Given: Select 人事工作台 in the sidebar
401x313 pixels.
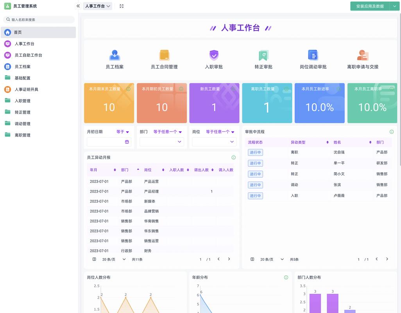Looking at the screenshot, I should click(38, 44).
